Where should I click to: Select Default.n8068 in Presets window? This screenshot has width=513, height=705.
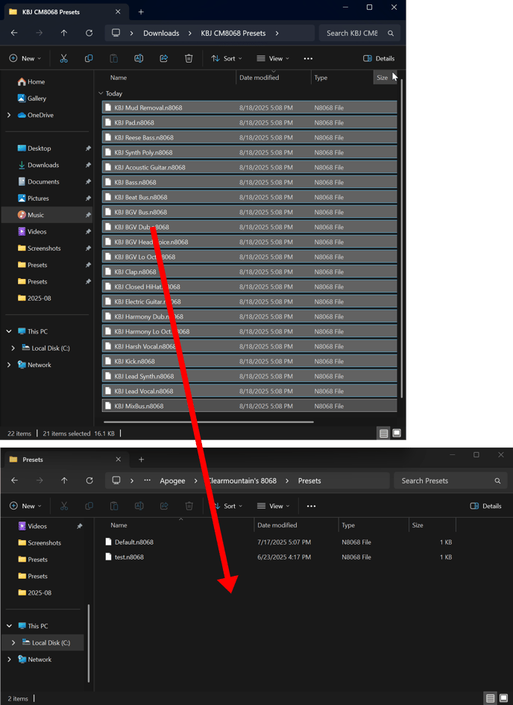click(x=279, y=542)
